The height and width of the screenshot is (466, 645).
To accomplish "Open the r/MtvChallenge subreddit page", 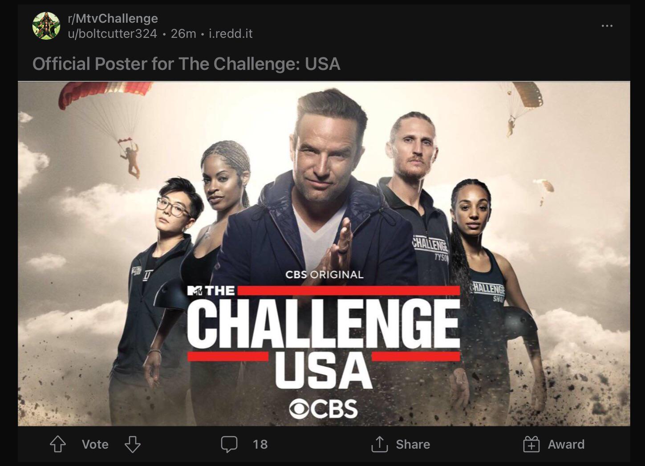I will click(x=112, y=18).
